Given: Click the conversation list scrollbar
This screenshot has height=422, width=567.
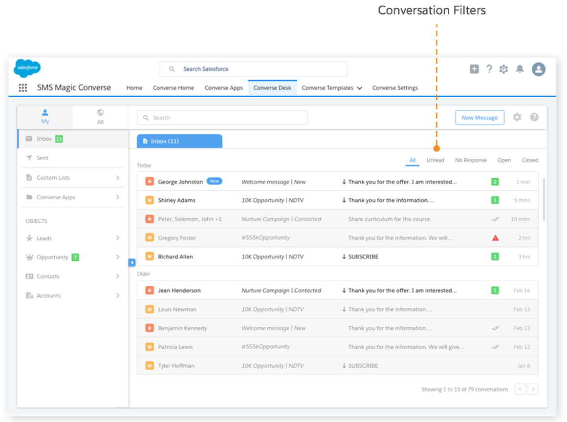Looking at the screenshot, I should [x=544, y=199].
